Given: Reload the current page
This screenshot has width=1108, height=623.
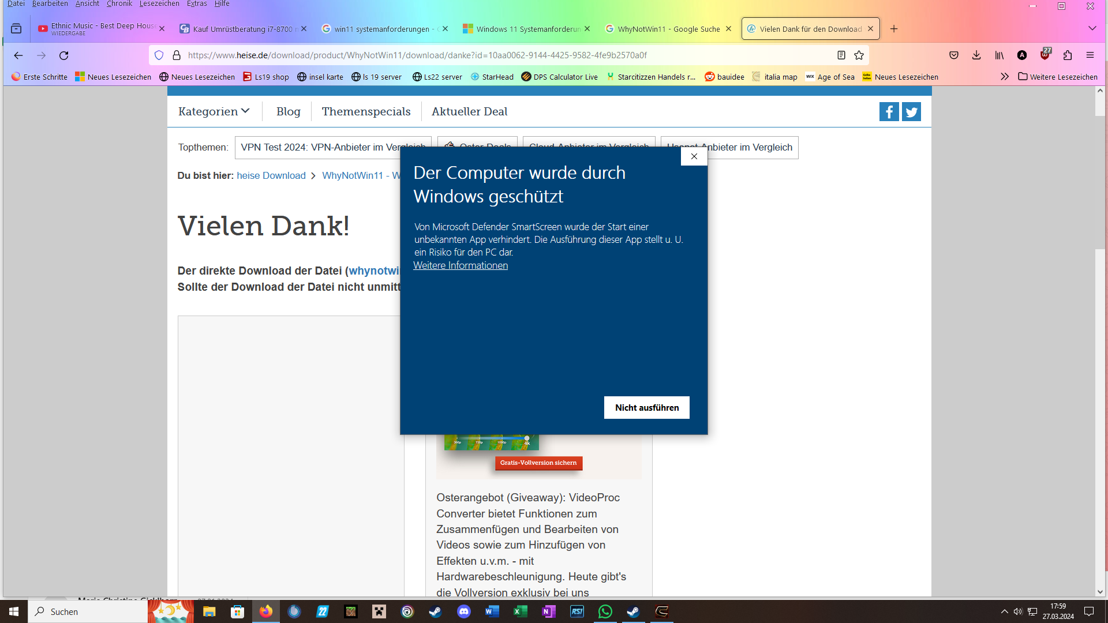Looking at the screenshot, I should [64, 55].
